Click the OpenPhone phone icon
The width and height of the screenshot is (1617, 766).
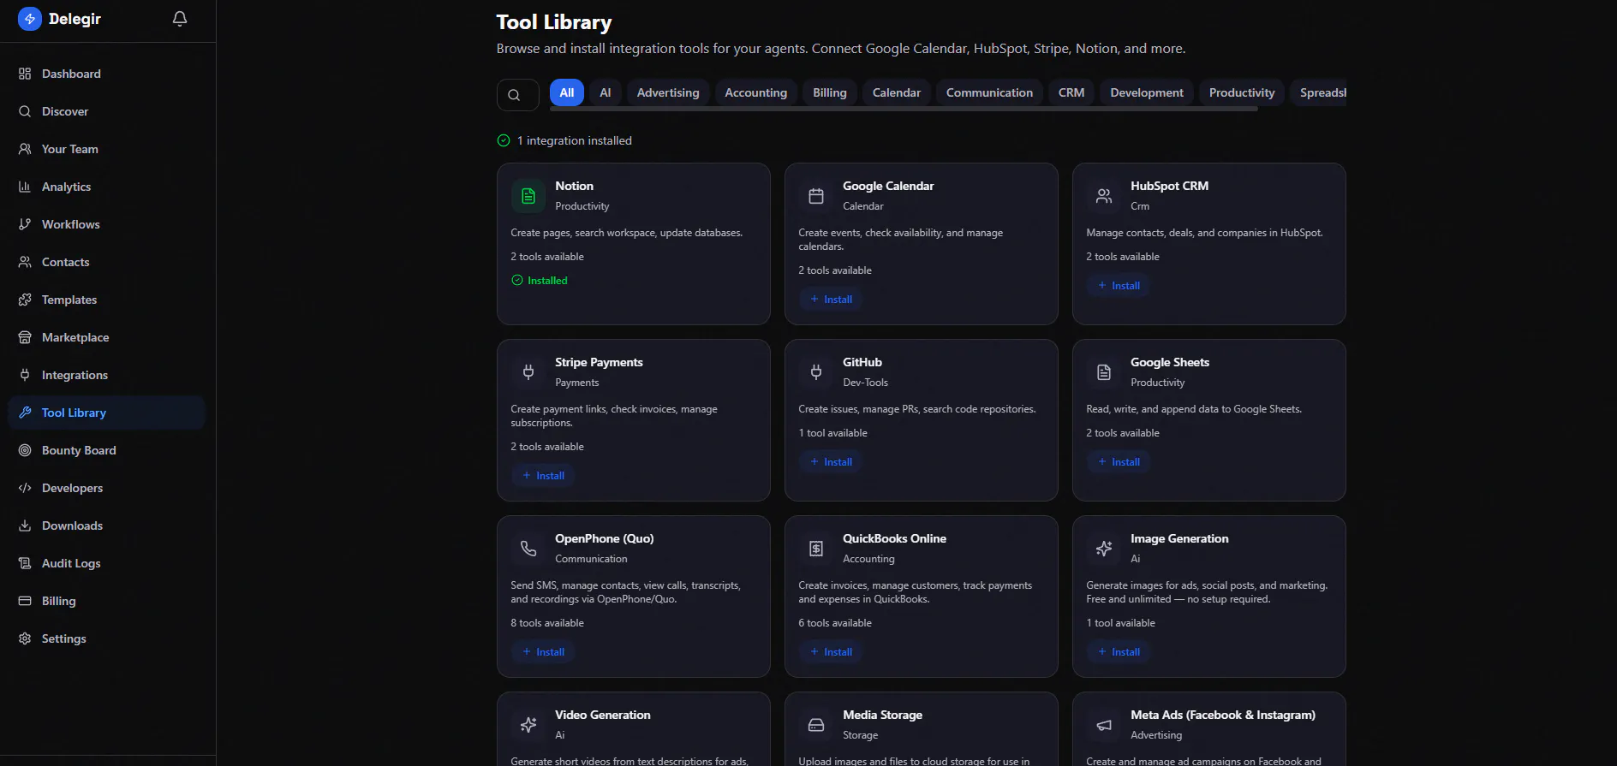pos(528,549)
